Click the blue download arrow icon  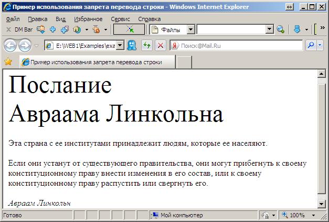(297, 29)
